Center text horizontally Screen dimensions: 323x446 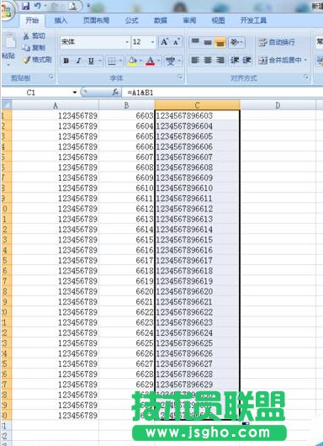[x=208, y=61]
